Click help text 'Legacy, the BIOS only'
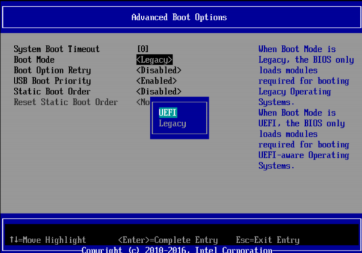 (x=306, y=60)
